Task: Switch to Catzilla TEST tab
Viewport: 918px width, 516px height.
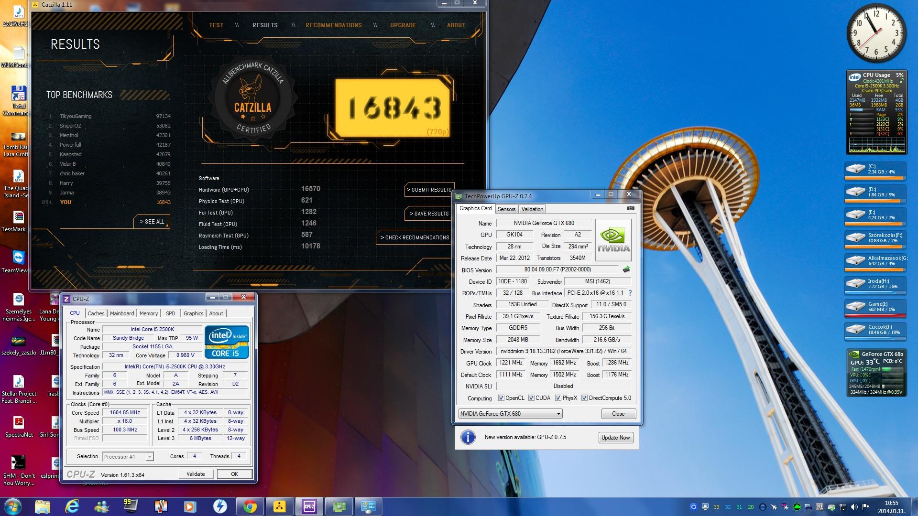Action: pyautogui.click(x=216, y=25)
